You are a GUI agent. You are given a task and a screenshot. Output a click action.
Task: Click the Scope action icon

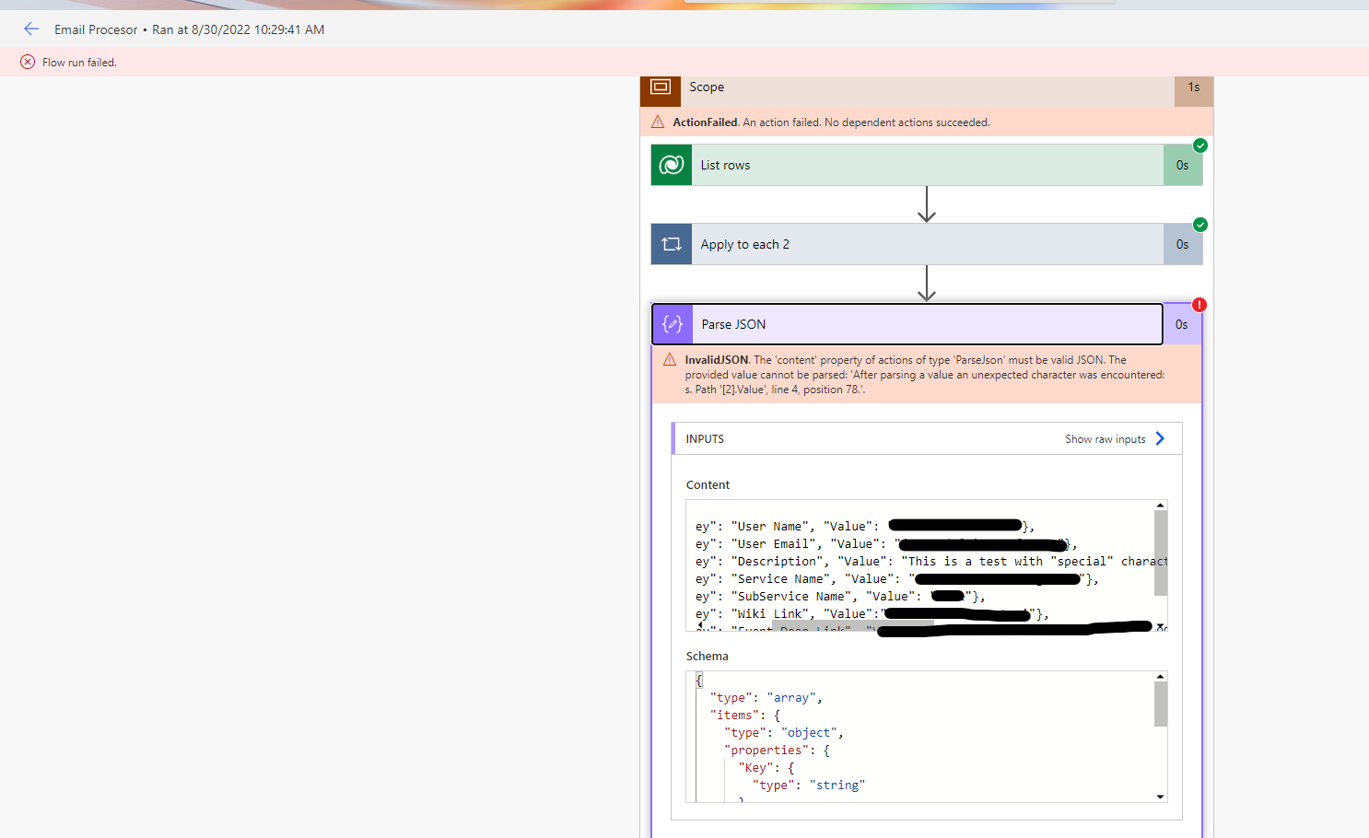click(x=660, y=89)
